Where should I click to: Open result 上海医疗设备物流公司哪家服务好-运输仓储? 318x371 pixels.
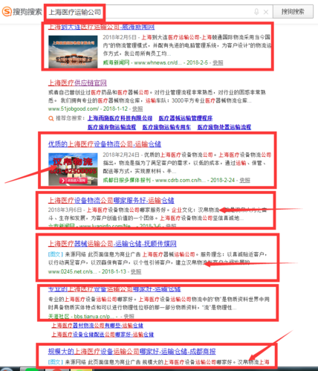(x=111, y=200)
